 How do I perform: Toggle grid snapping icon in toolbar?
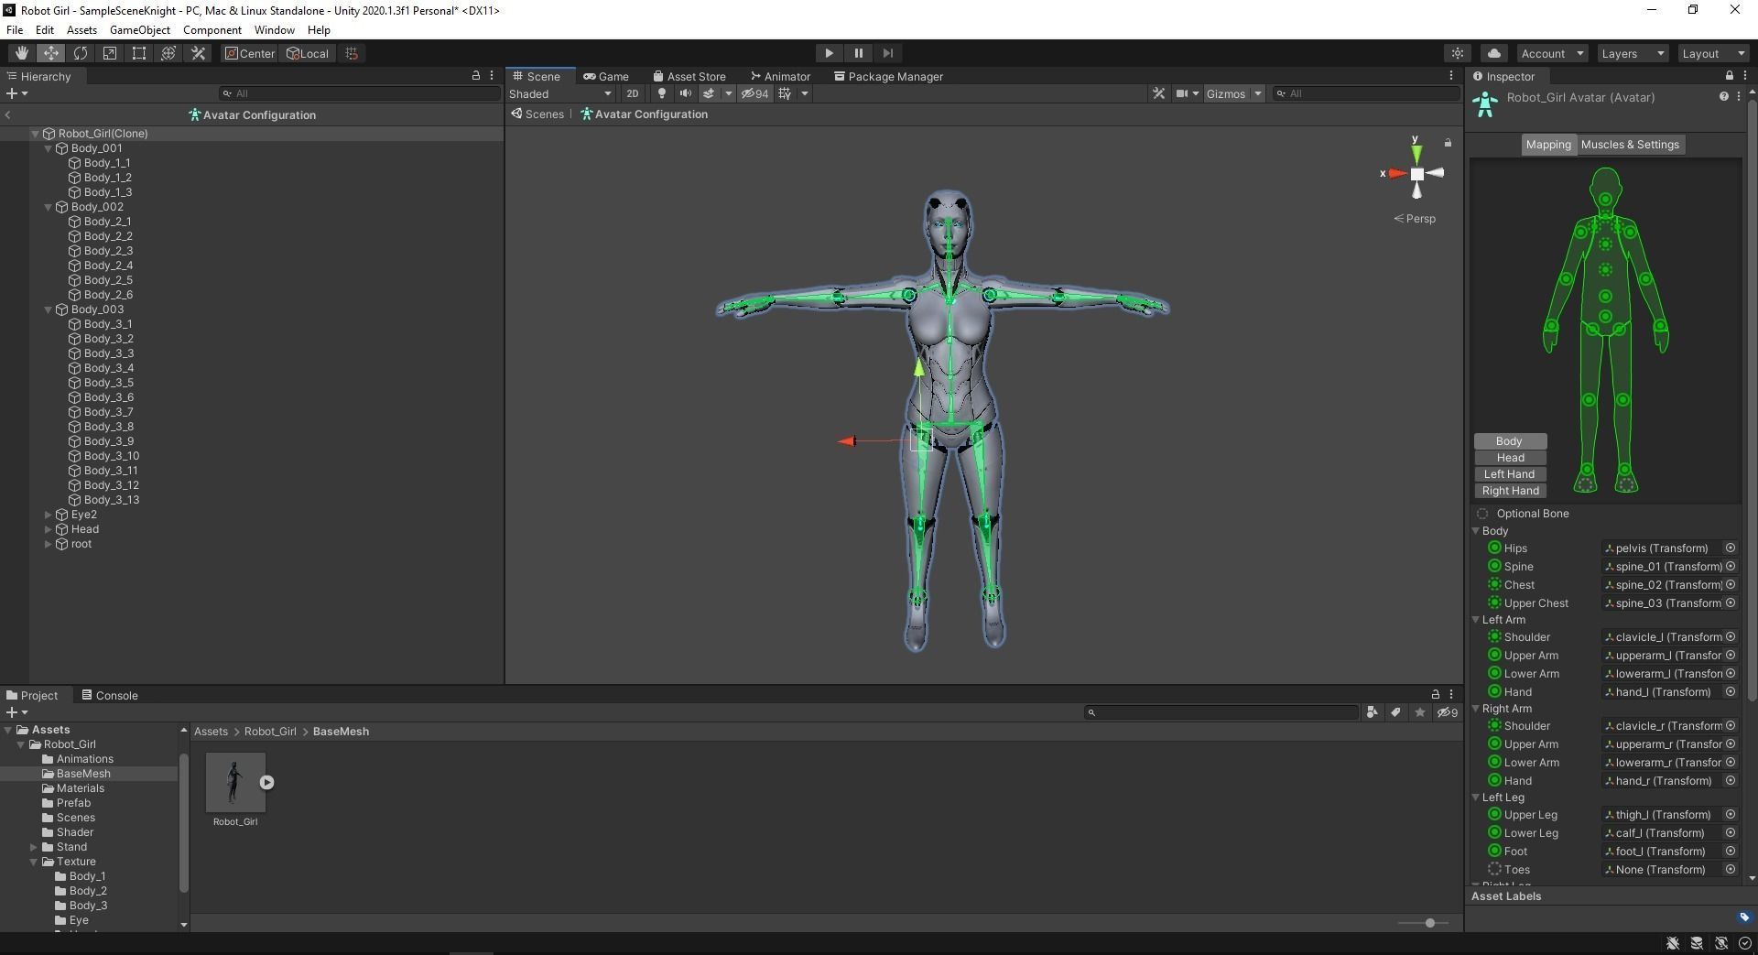pyautogui.click(x=352, y=53)
